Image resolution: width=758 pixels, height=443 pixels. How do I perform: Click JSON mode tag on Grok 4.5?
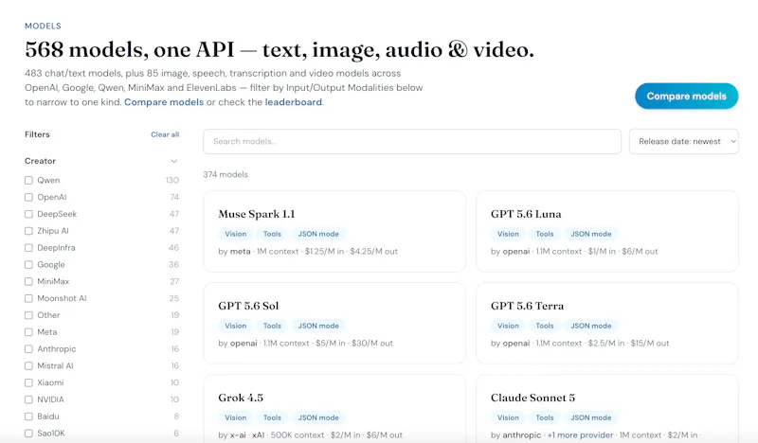point(318,417)
